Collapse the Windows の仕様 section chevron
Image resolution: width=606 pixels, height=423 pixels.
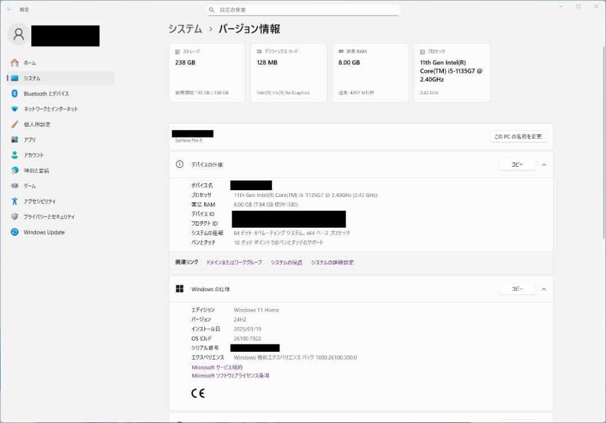coord(544,289)
